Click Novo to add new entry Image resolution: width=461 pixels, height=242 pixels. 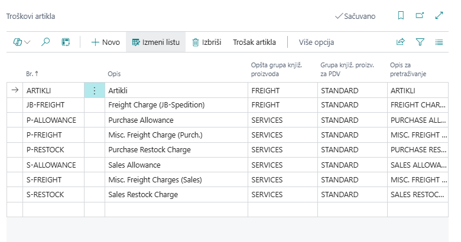(105, 42)
